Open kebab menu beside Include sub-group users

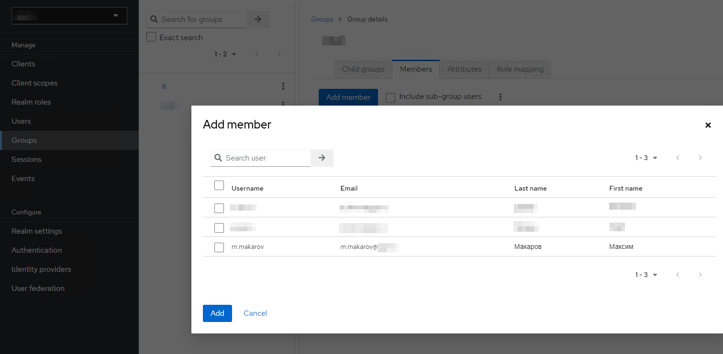pyautogui.click(x=501, y=97)
